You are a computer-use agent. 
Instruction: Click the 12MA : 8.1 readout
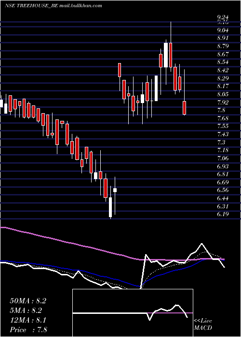point(28,320)
